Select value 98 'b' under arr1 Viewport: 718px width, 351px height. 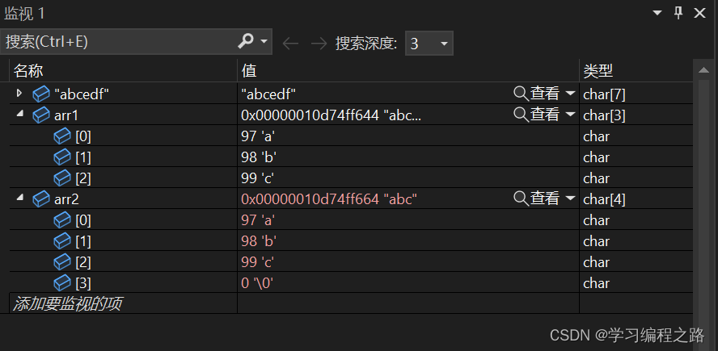(x=259, y=157)
